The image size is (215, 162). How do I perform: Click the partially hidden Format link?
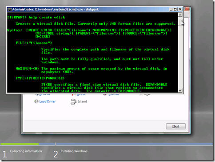(114, 94)
